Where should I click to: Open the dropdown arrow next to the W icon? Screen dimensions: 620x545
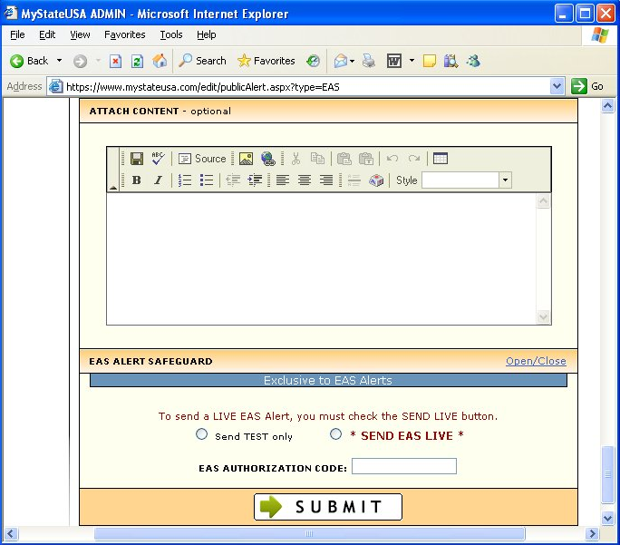(x=412, y=61)
